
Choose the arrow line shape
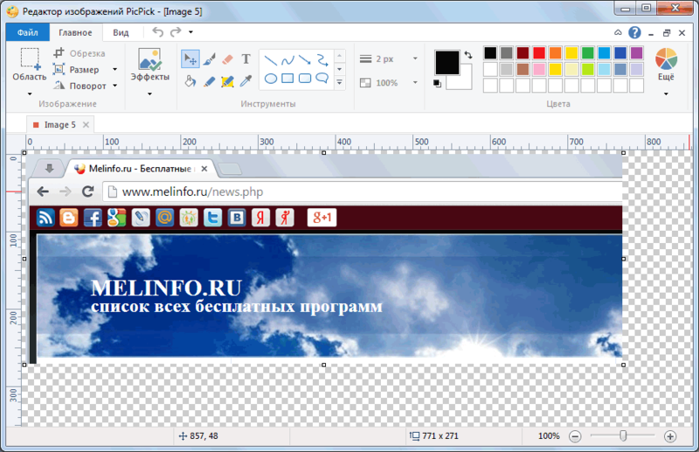[304, 59]
